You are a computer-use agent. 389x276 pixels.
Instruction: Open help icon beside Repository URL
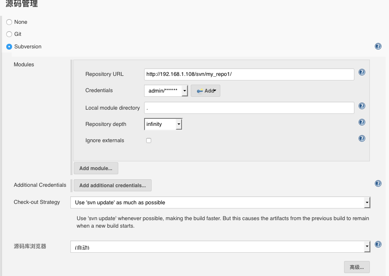[x=362, y=72]
